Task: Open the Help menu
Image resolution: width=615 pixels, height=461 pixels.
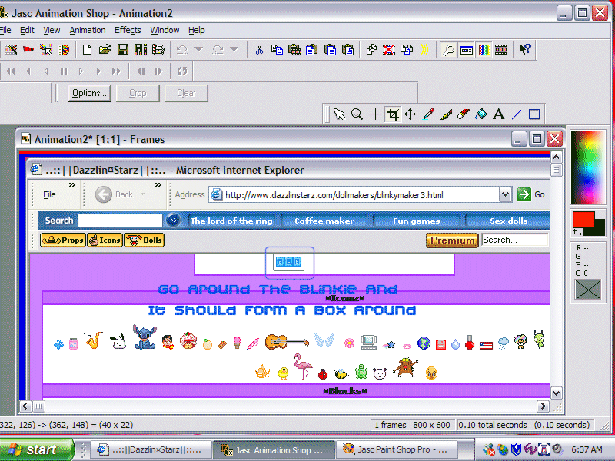Action: coord(197,30)
